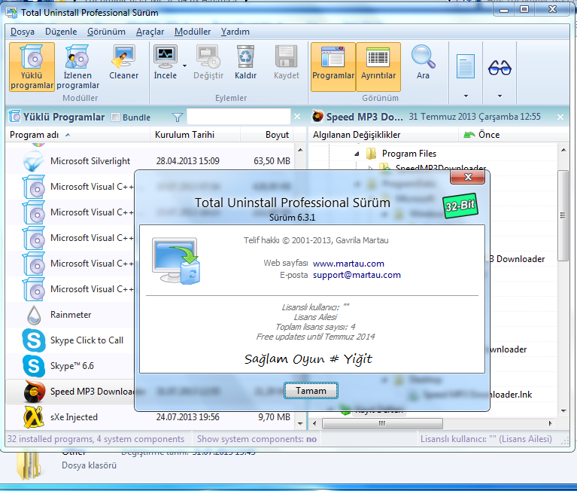
Task: Close the About dialog with red X
Action: (468, 177)
